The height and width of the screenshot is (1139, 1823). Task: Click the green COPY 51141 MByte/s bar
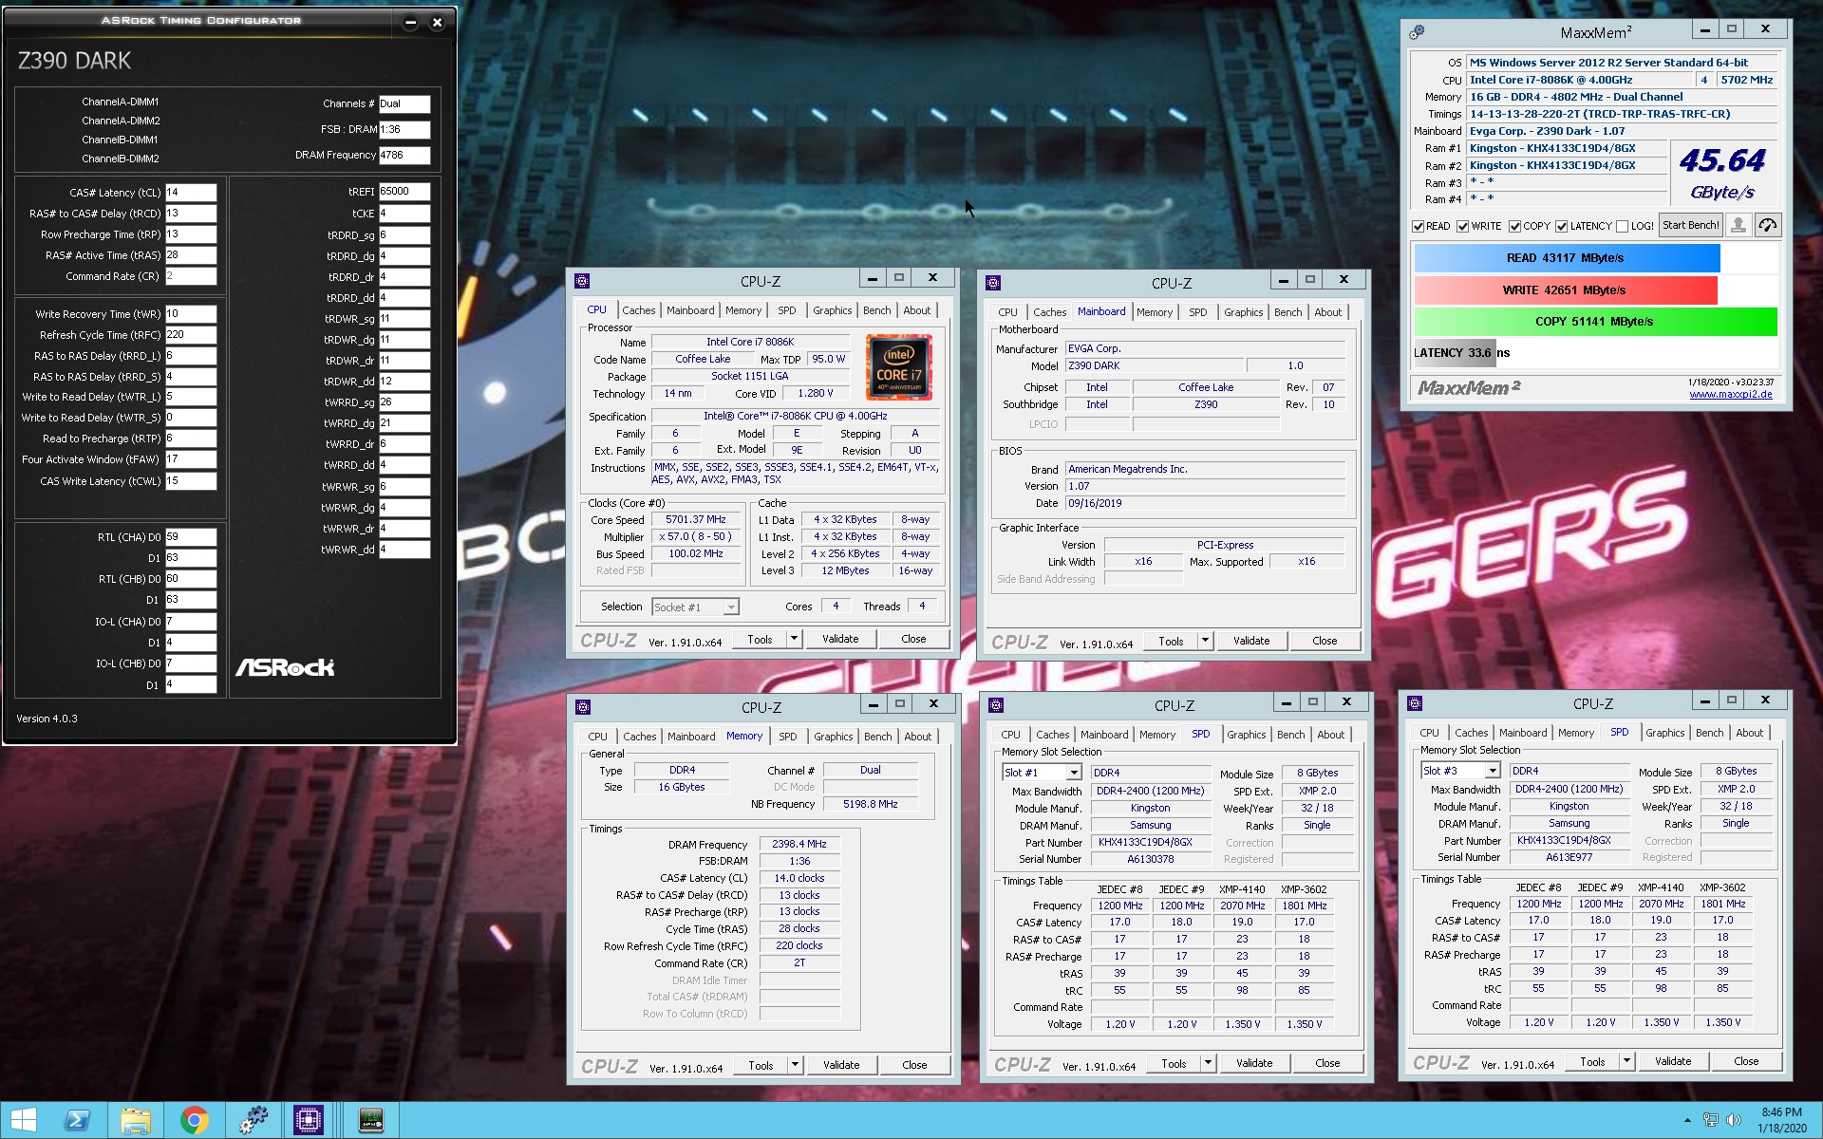tap(1595, 322)
